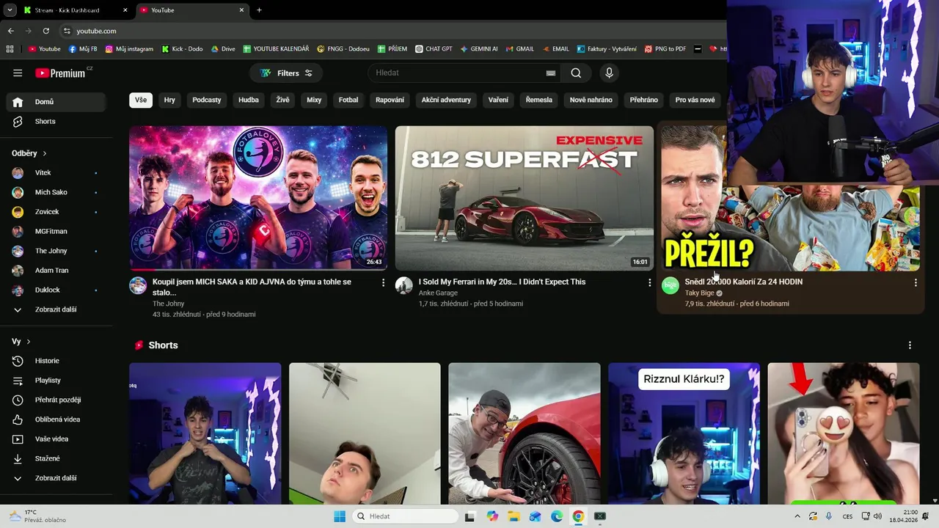Image resolution: width=939 pixels, height=528 pixels.
Task: Open the YouTube guide hamburger menu
Action: [18, 73]
